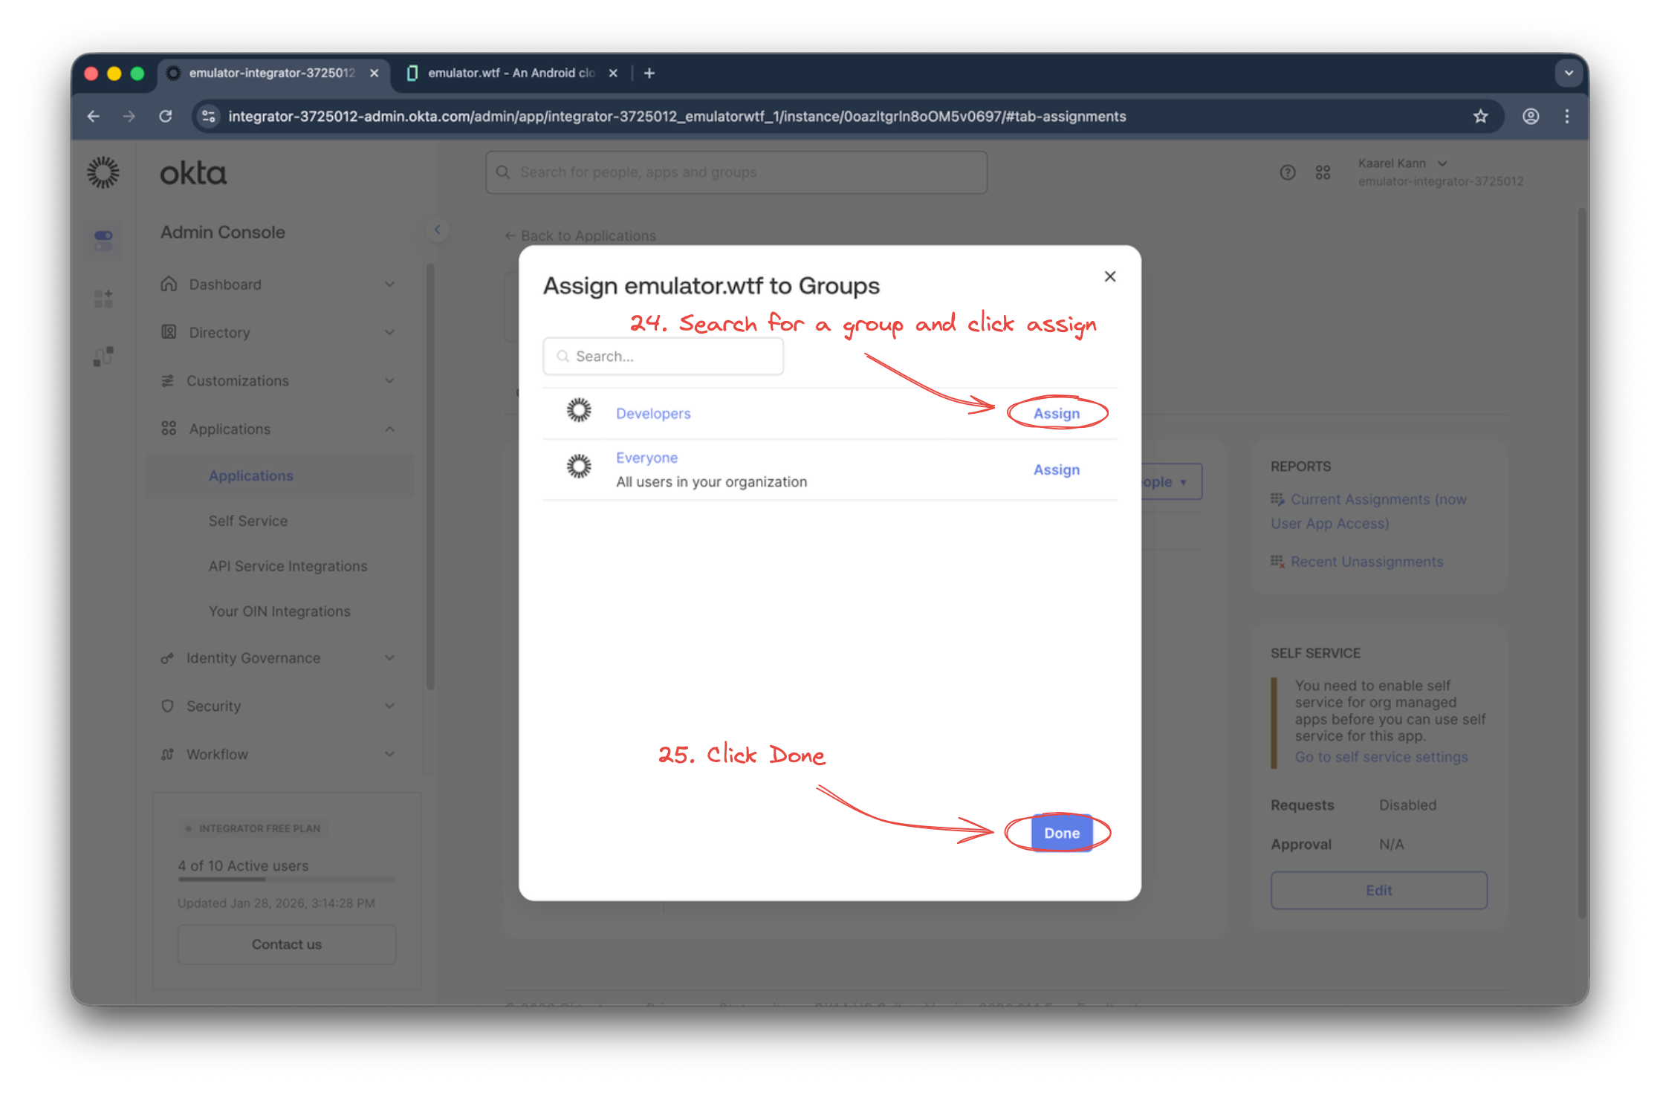Open Self Service menu item
Screen dimensions: 1660x1095
coord(247,521)
